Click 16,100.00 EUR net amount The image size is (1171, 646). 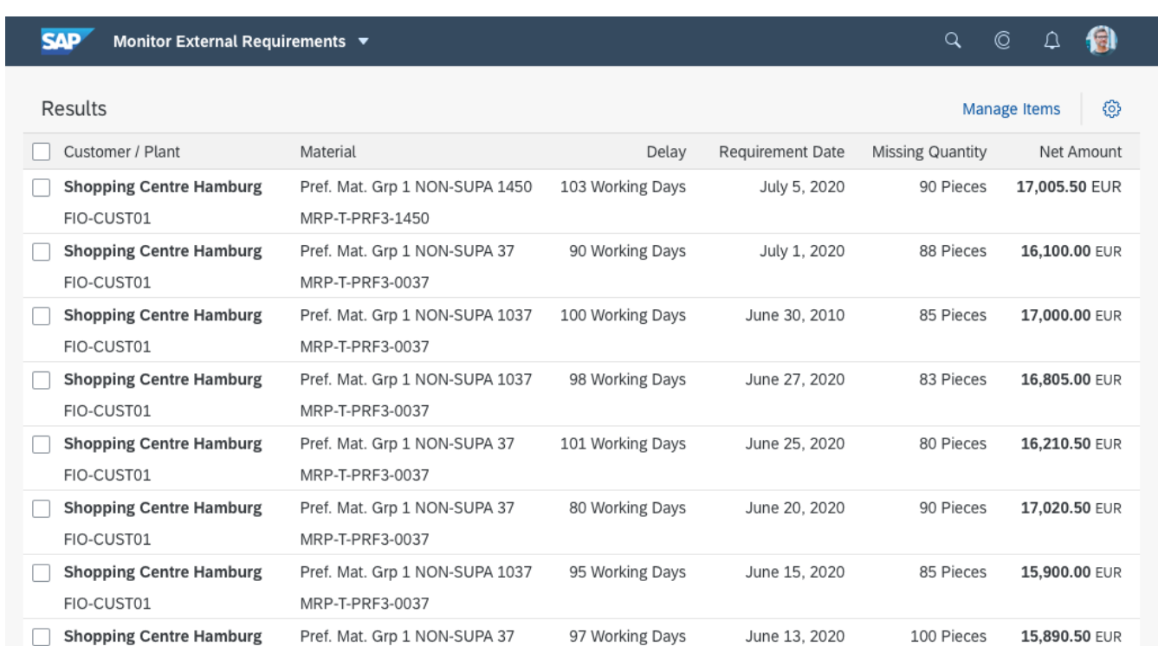(1071, 250)
